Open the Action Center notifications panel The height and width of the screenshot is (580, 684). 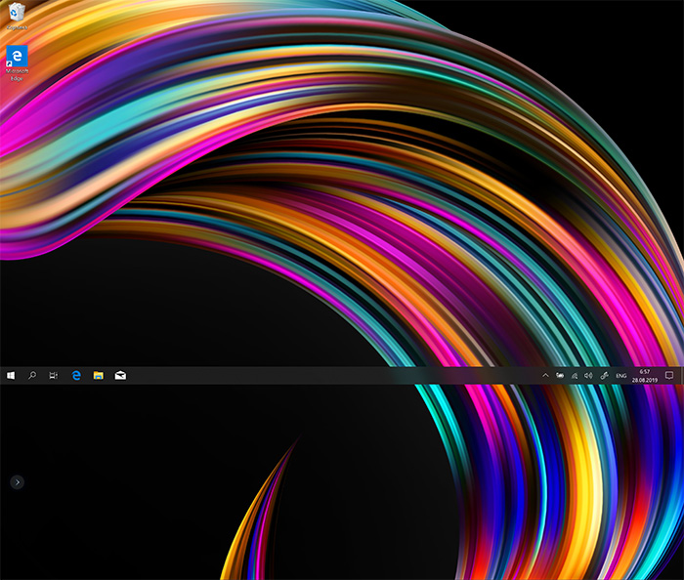669,375
